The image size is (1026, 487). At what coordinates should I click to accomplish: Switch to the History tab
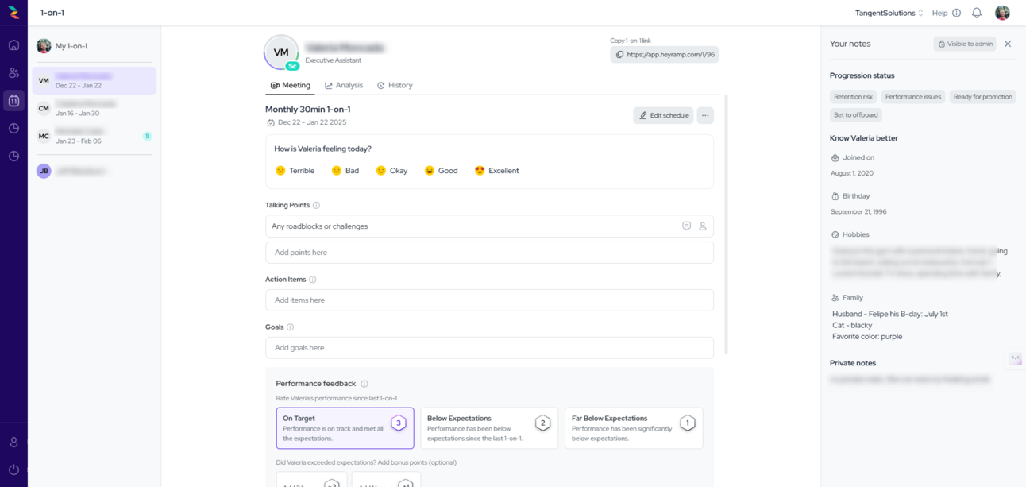click(395, 85)
